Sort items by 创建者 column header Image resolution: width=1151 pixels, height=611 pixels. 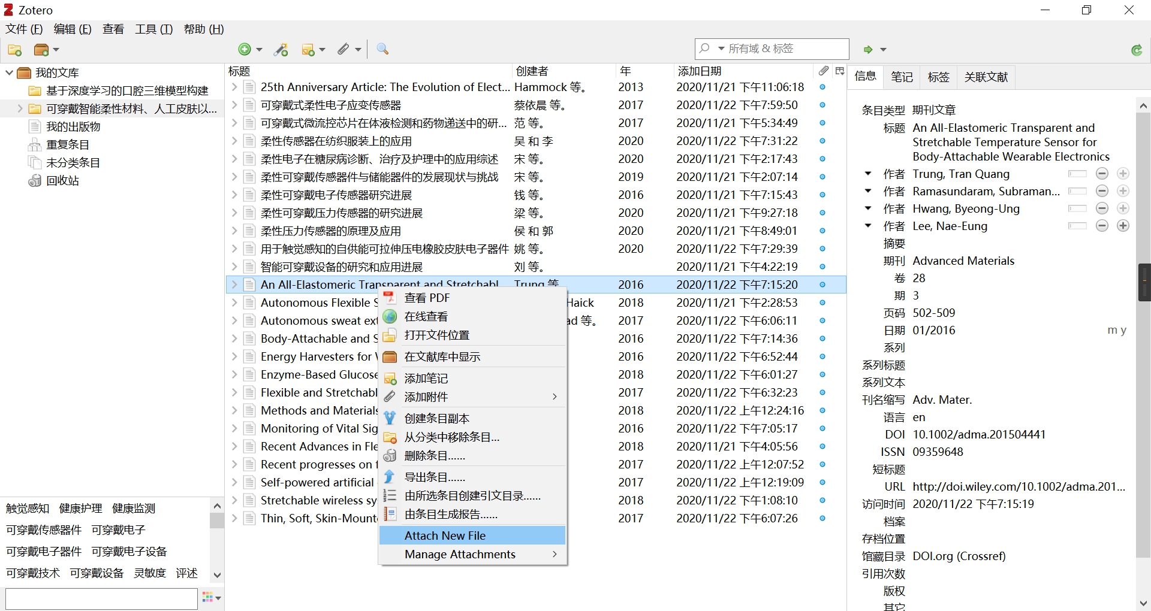coord(564,71)
